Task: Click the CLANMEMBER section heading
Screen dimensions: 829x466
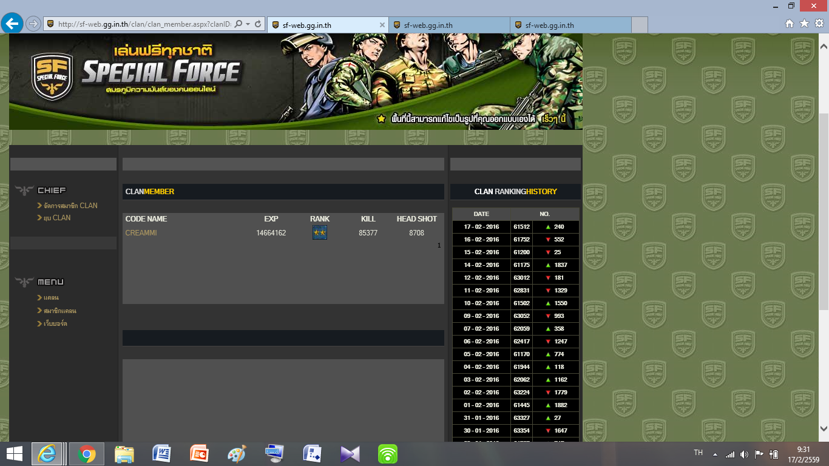Action: [x=150, y=192]
